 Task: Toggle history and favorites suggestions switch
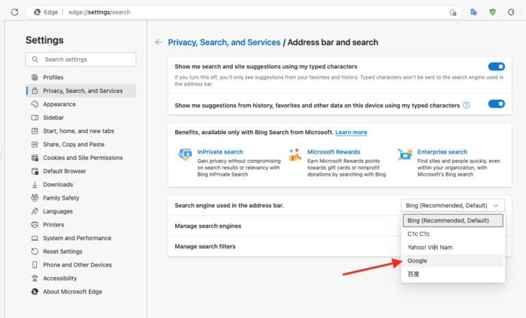point(497,104)
